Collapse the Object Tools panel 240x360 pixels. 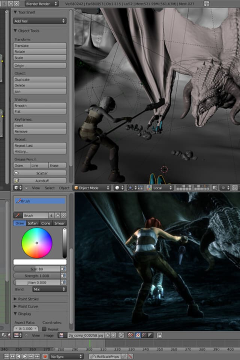click(x=15, y=30)
